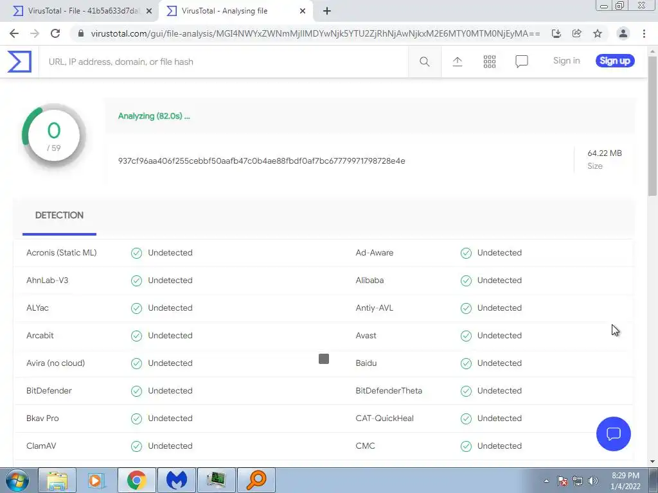Click the 64.22 MB size value

[x=604, y=153]
